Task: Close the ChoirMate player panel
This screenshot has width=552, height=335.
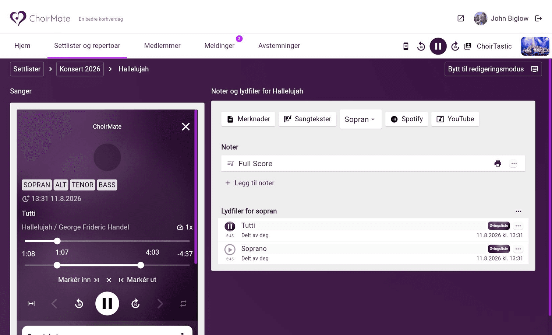Action: (186, 127)
